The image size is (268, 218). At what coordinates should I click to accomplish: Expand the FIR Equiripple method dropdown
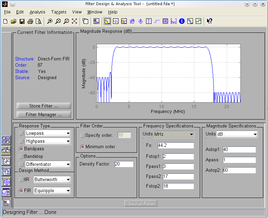[x=52, y=191]
